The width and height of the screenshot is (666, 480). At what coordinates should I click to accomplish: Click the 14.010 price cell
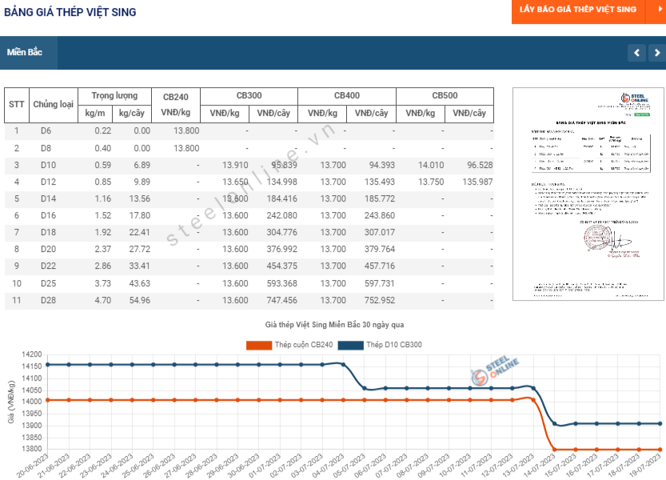431,166
